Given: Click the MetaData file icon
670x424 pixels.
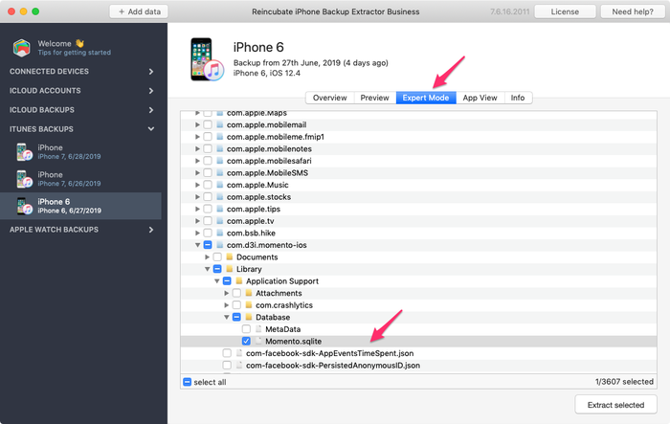Looking at the screenshot, I should [x=258, y=329].
